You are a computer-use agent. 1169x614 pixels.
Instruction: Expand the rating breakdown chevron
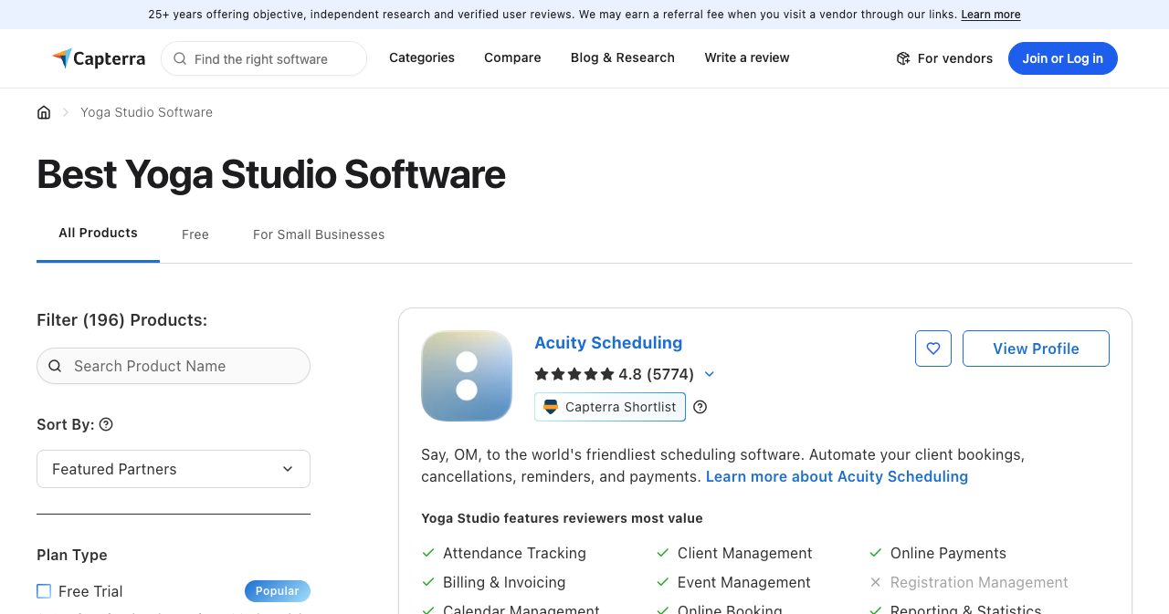(710, 374)
